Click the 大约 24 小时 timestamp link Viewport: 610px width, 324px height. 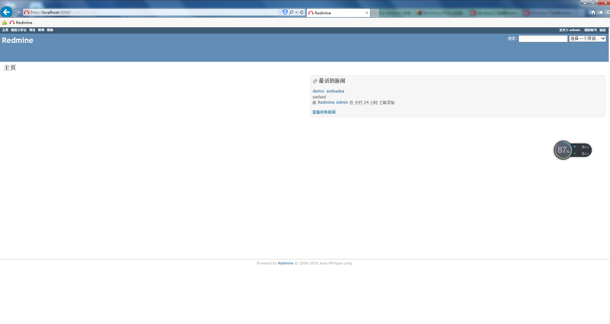click(x=366, y=102)
